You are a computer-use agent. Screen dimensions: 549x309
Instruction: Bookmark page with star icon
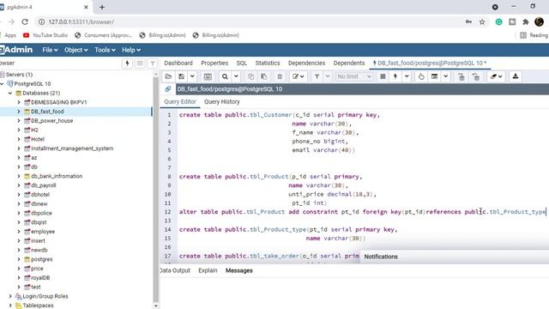(482, 21)
